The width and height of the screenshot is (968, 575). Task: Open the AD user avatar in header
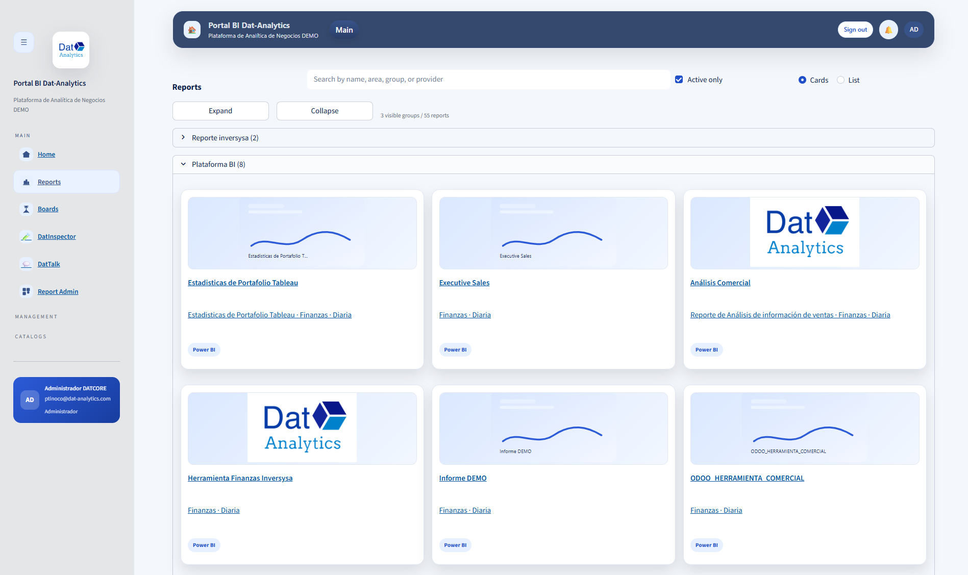pos(914,30)
